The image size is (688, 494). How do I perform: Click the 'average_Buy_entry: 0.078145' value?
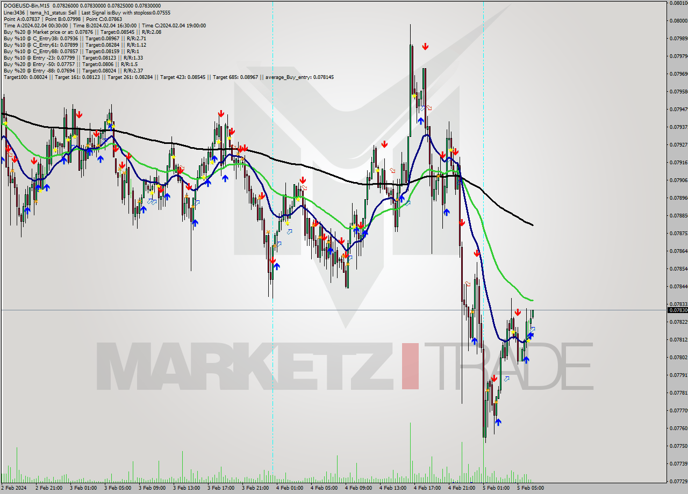pyautogui.click(x=299, y=77)
